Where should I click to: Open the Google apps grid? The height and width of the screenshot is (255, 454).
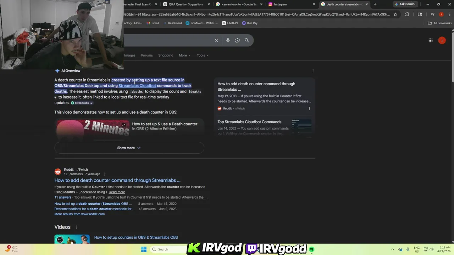pyautogui.click(x=431, y=40)
